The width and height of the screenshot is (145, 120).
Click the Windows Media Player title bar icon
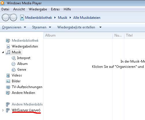(2, 3)
